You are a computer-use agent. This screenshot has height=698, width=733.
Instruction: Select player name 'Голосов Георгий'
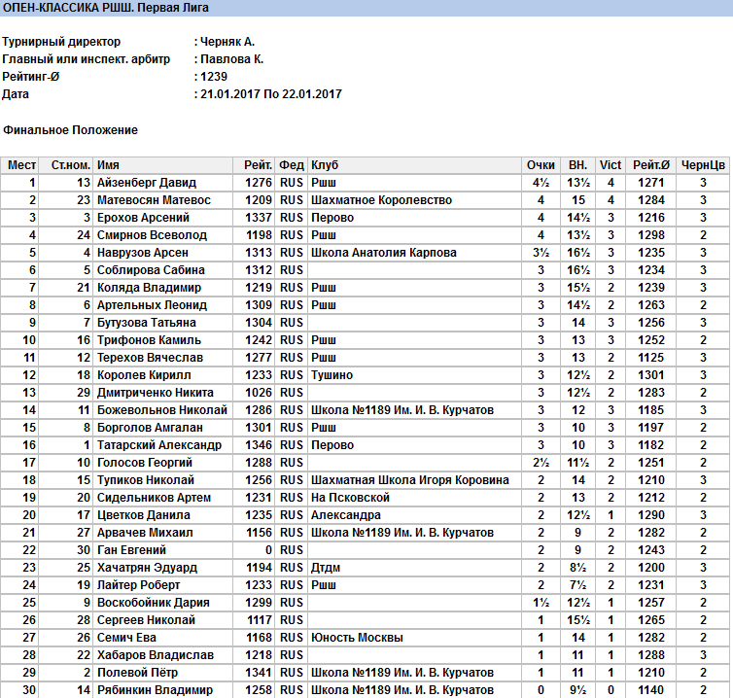click(x=145, y=463)
